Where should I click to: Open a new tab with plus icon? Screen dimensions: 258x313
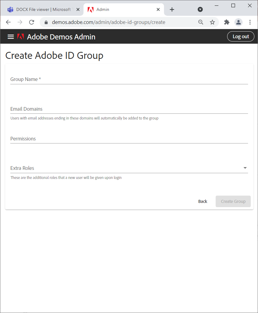[172, 9]
